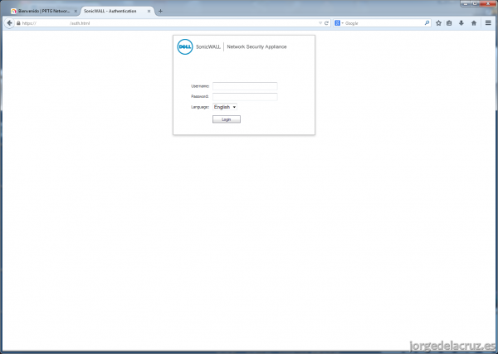
Task: Minimize the browser window
Action: click(x=466, y=3)
